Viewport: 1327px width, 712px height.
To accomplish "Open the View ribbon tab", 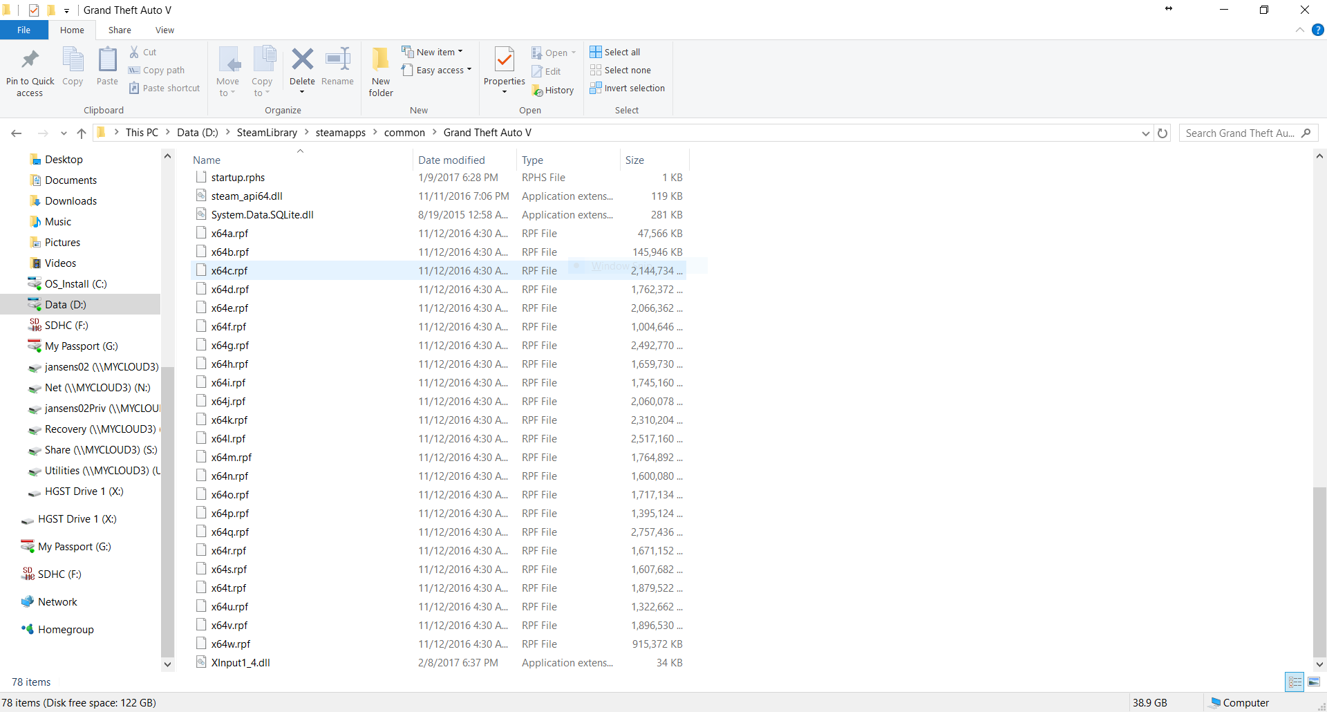I will pyautogui.click(x=164, y=30).
